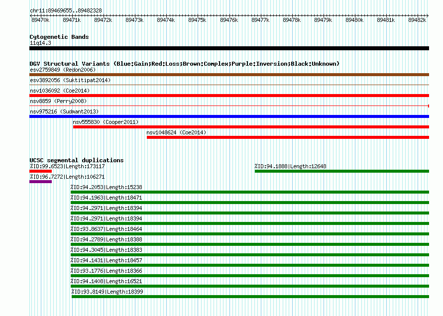
Task: Select the DGV Structural Variants track heading
Action: tap(185, 64)
